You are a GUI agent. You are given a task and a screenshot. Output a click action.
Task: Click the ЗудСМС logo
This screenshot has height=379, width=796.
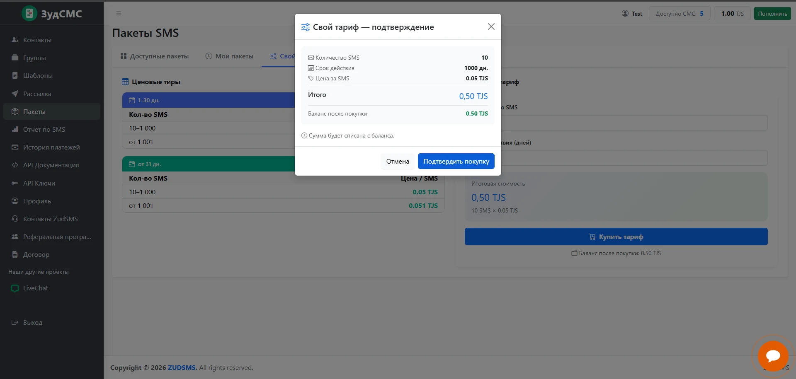[x=52, y=14]
